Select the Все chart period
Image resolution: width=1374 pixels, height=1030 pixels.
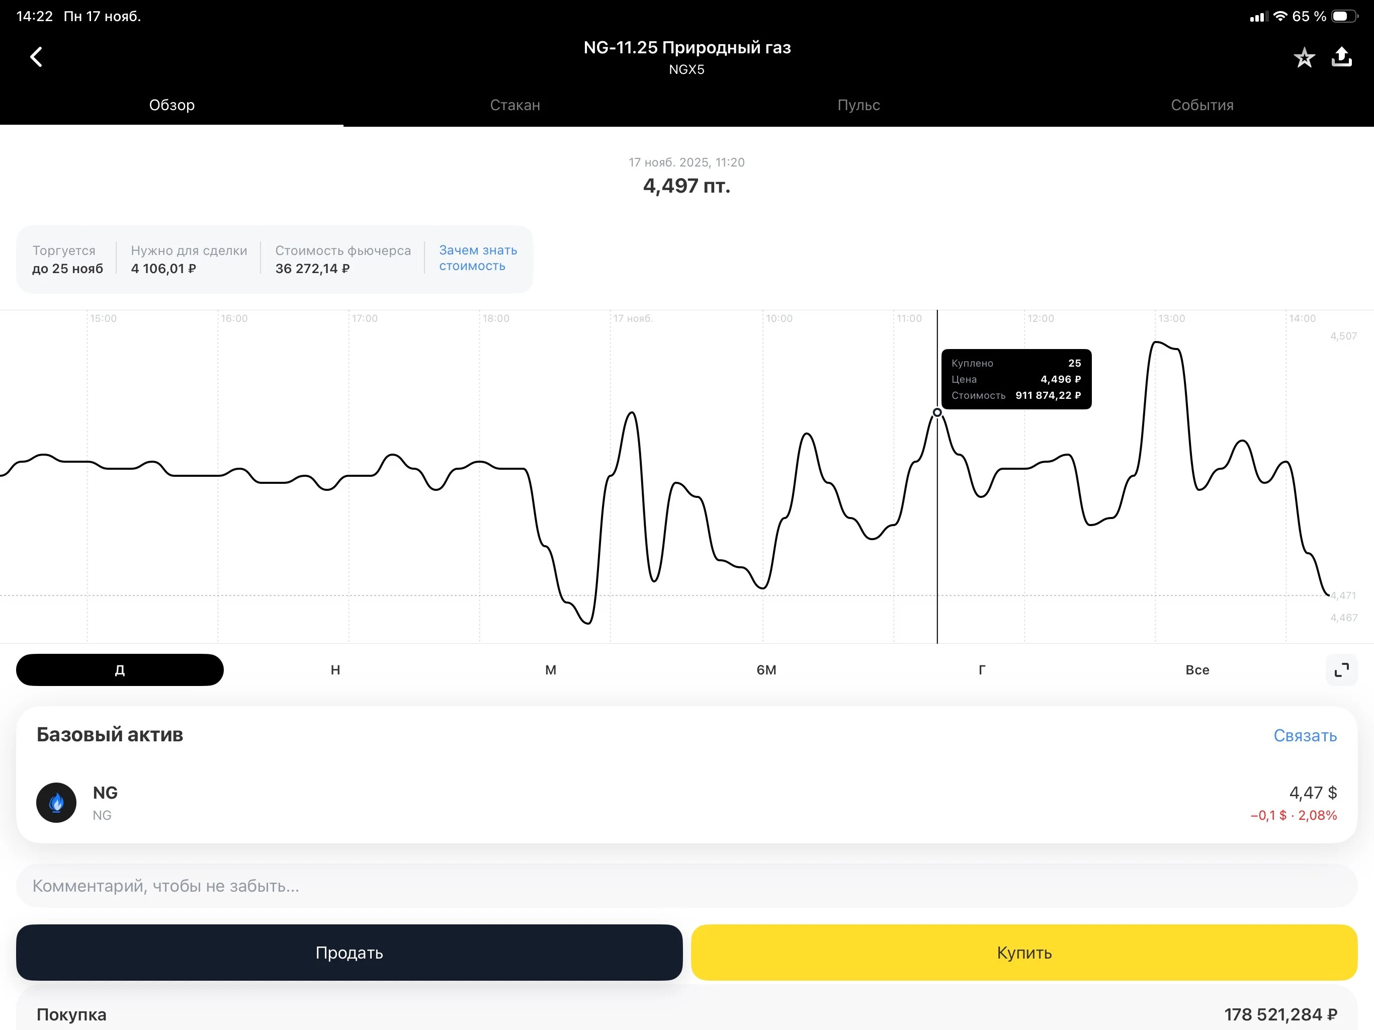[x=1197, y=670]
